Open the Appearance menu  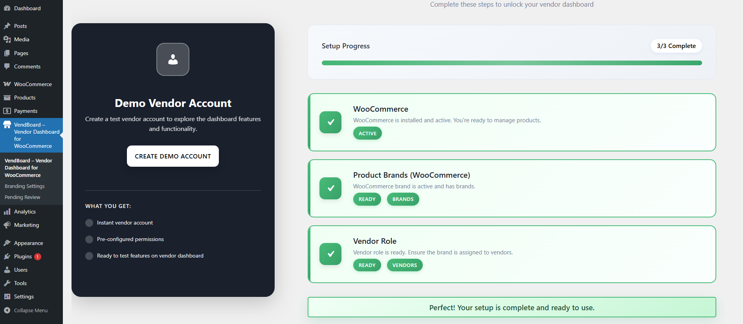(x=31, y=243)
